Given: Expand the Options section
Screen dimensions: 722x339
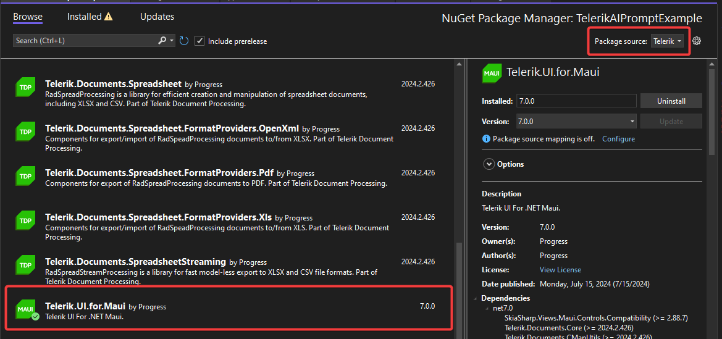Looking at the screenshot, I should [488, 164].
